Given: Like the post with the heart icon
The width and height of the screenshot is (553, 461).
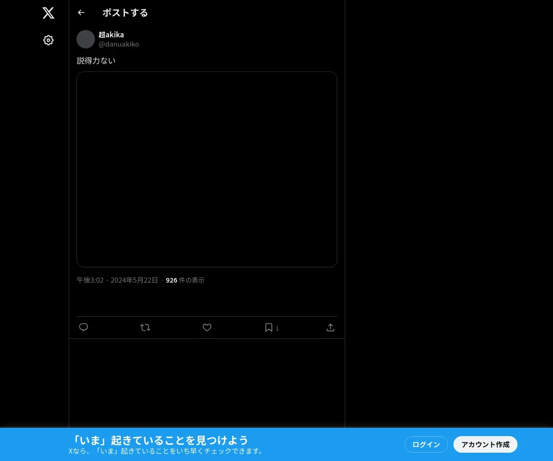Looking at the screenshot, I should [207, 327].
